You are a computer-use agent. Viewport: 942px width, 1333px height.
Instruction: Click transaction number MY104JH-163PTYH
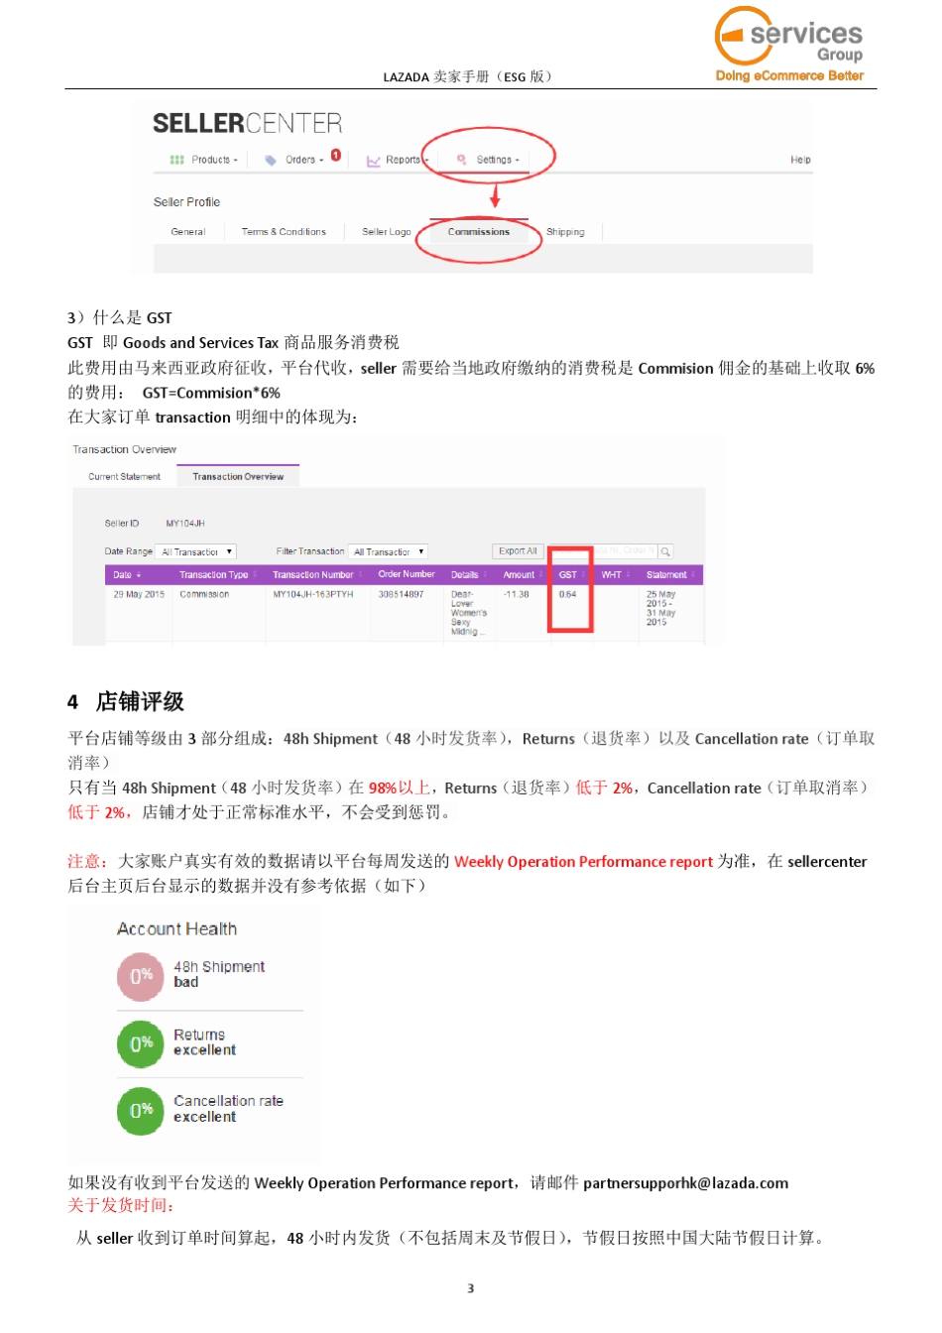point(313,595)
